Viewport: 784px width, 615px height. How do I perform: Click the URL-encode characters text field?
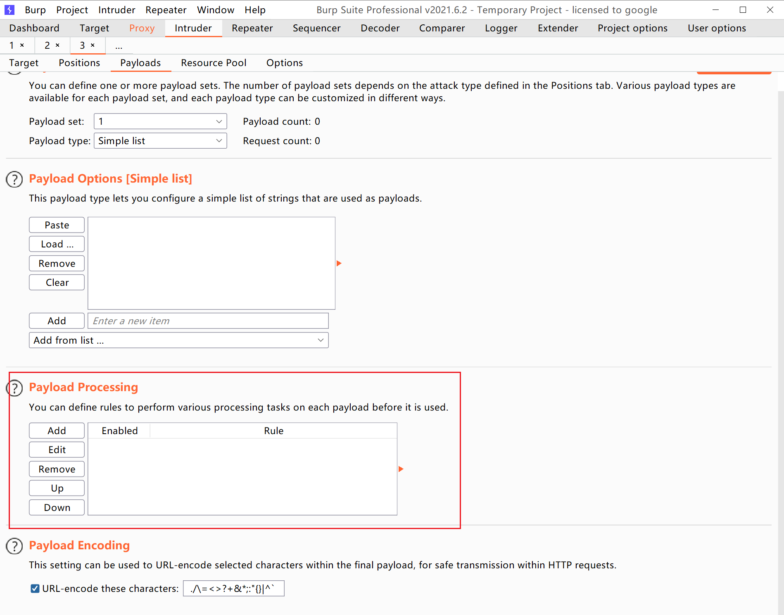pyautogui.click(x=234, y=589)
